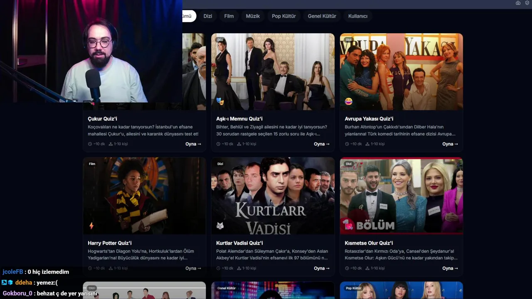
Task: Click ddeha username in chat overlay
Action: [x=24, y=283]
